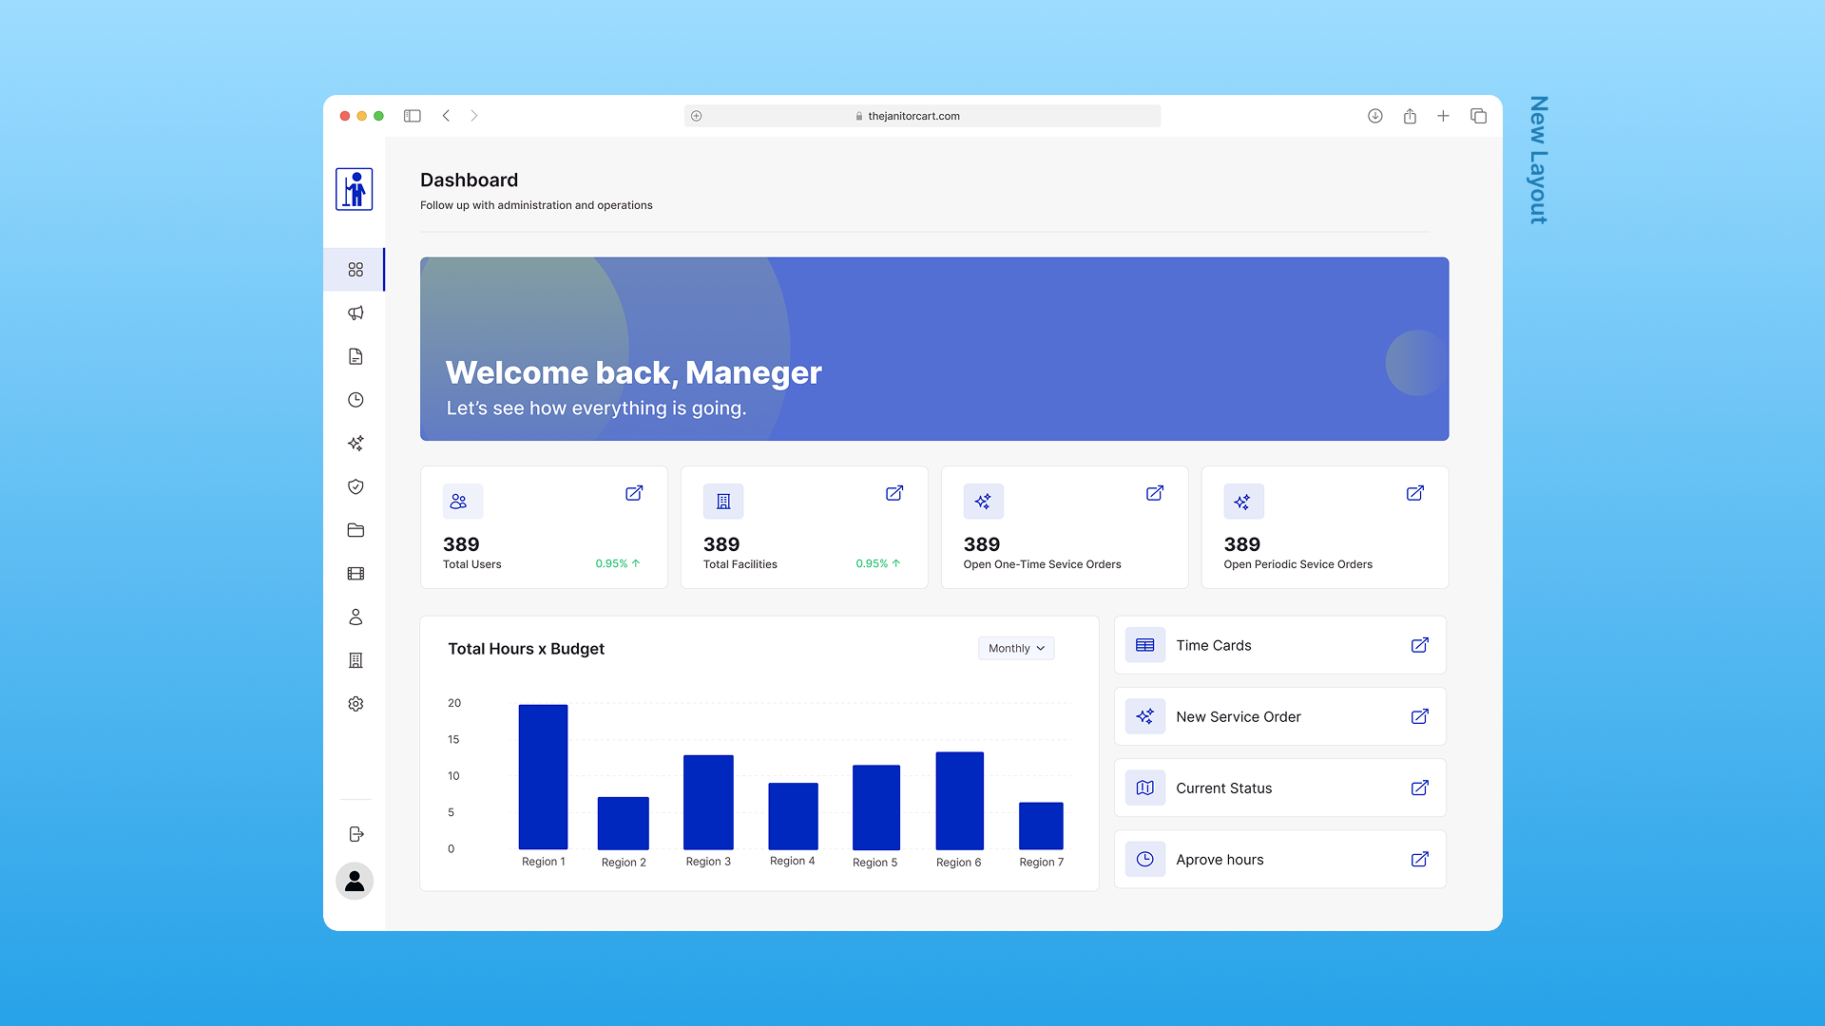Image resolution: width=1825 pixels, height=1026 pixels.
Task: Click the megaphone announcements sidebar icon
Action: pos(355,313)
